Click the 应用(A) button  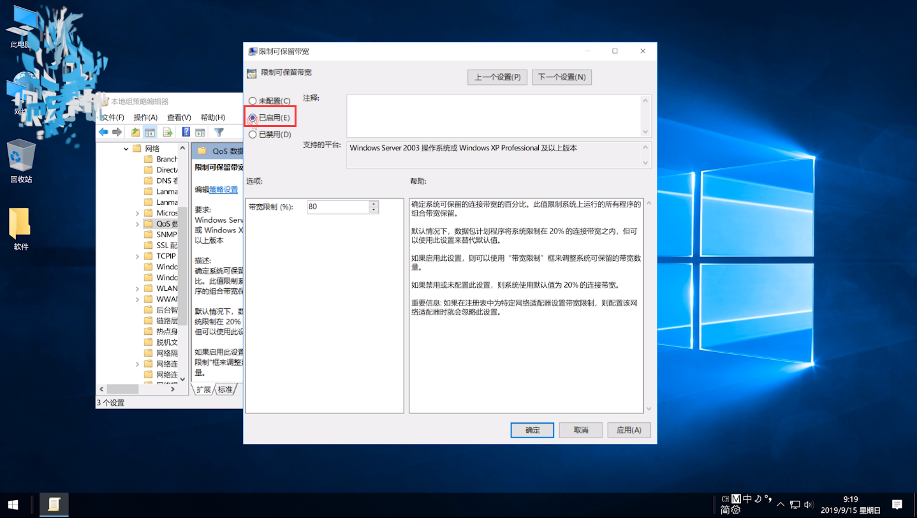[629, 430]
